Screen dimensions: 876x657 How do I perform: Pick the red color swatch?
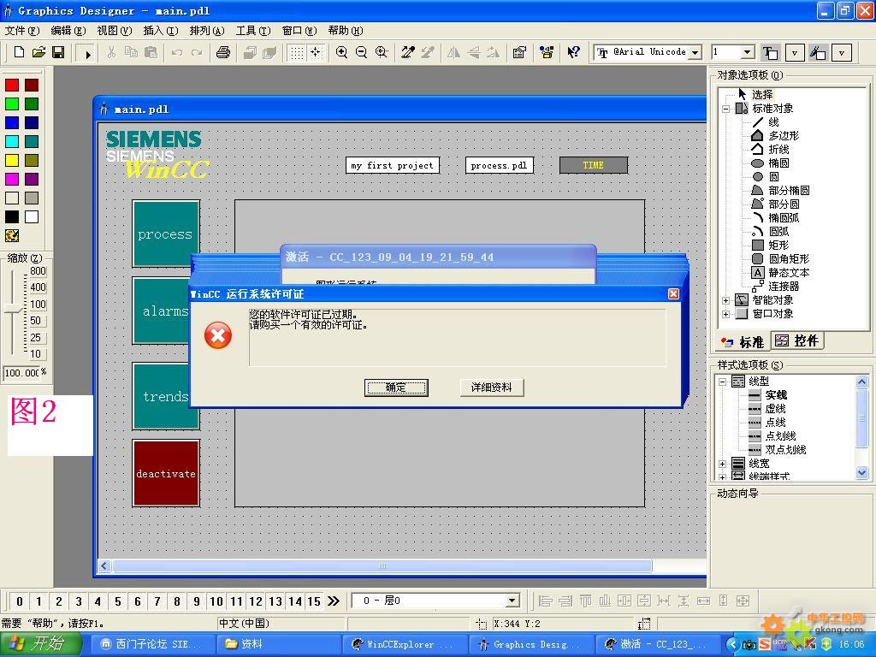pyautogui.click(x=12, y=85)
